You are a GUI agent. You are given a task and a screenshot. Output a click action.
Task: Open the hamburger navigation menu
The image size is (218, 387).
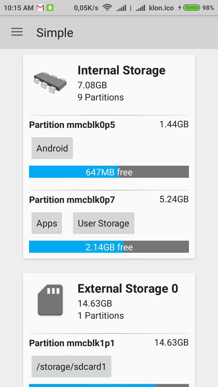point(17,32)
